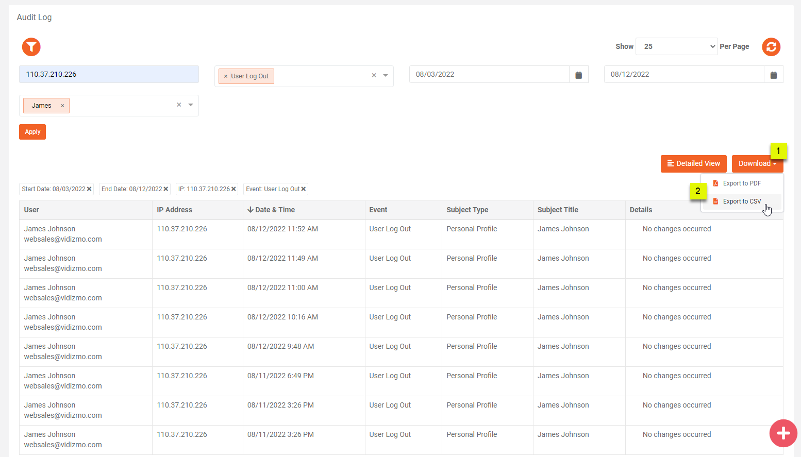Remove the James tag from the user field
Image resolution: width=801 pixels, height=457 pixels.
coord(62,106)
